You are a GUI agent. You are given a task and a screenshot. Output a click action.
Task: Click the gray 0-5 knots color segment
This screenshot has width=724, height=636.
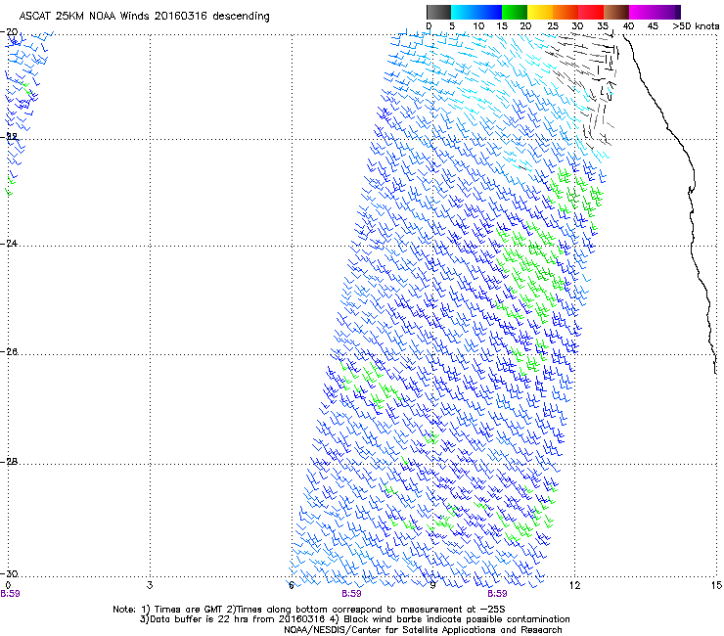pyautogui.click(x=438, y=12)
